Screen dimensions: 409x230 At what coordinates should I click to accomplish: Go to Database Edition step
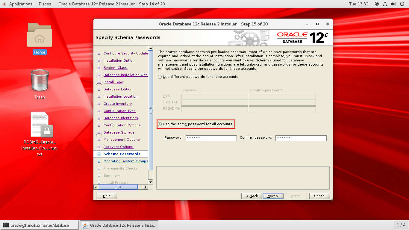[118, 89]
